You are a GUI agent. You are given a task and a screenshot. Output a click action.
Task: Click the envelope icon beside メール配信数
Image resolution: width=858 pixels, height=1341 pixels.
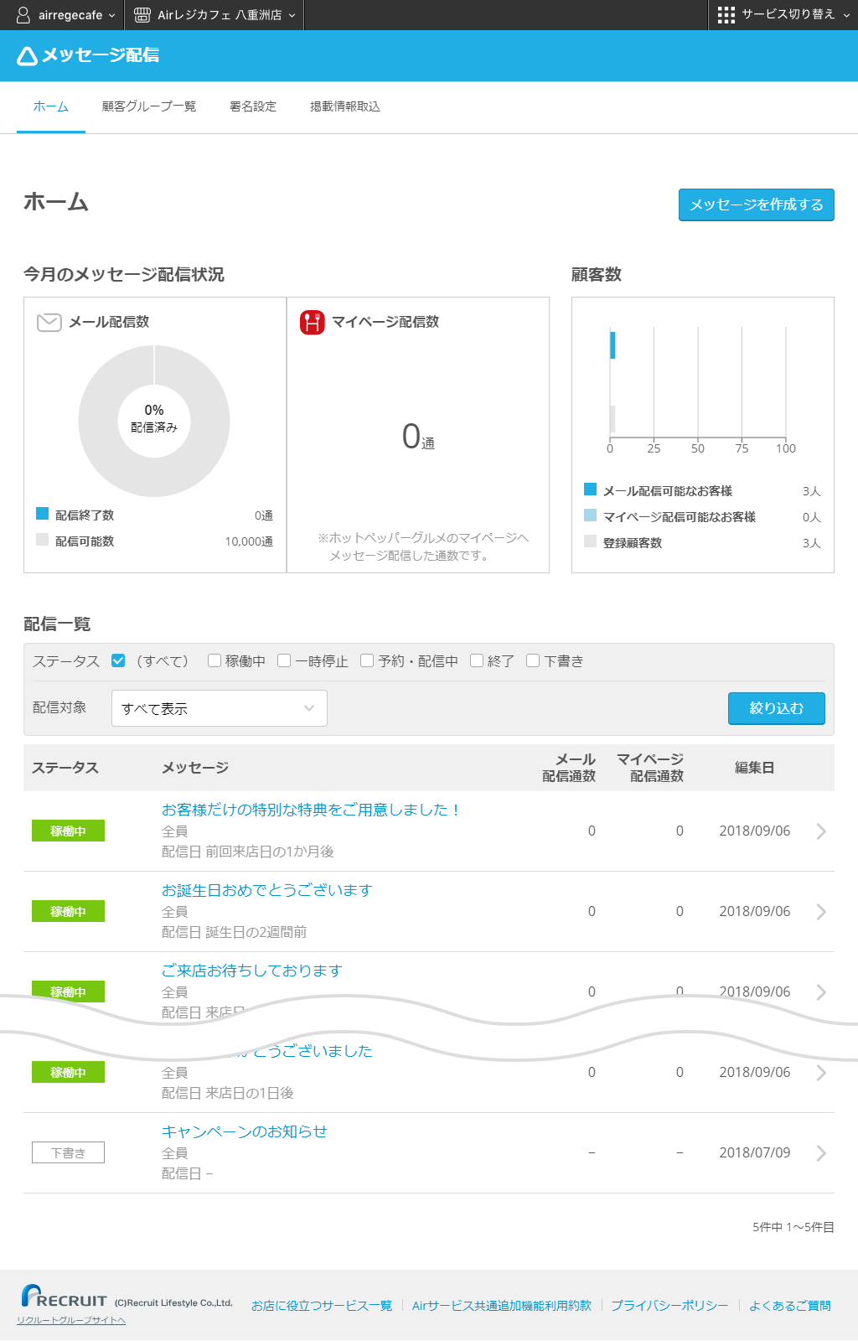point(49,322)
